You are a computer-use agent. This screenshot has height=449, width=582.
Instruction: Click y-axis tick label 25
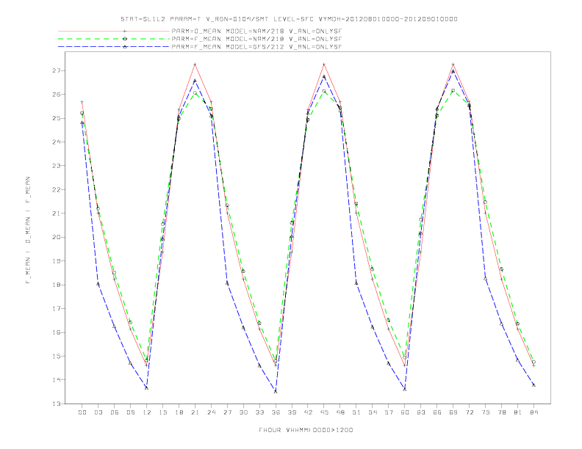[x=57, y=118]
